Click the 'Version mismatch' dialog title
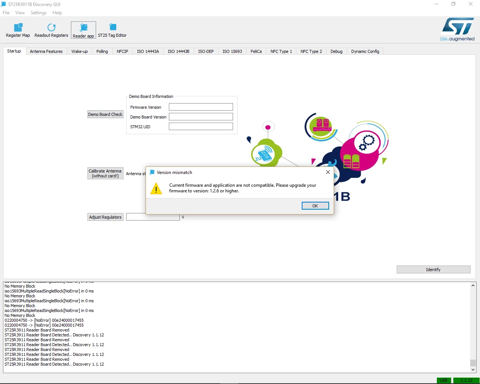The height and width of the screenshot is (384, 480). point(175,172)
